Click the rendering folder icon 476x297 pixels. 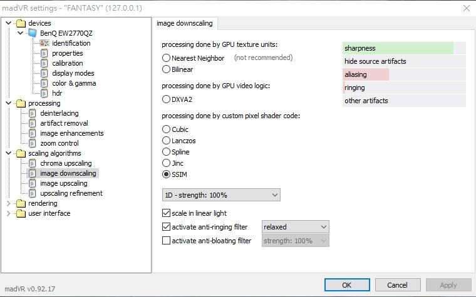click(x=21, y=203)
